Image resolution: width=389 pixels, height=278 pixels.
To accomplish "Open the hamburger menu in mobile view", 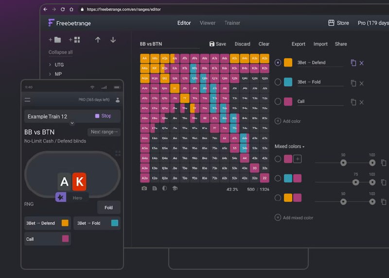I will pyautogui.click(x=28, y=100).
